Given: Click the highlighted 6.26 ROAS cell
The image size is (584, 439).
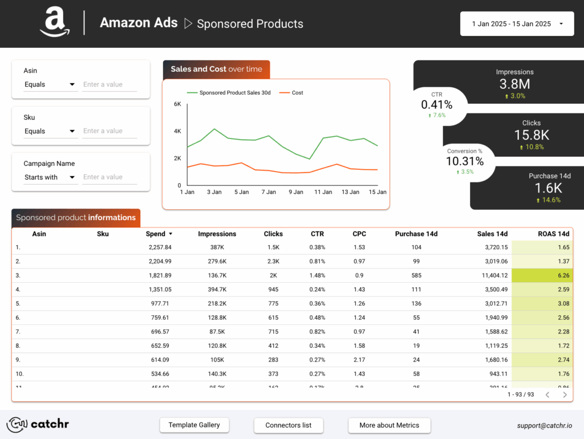Looking at the screenshot, I should pyautogui.click(x=542, y=275).
